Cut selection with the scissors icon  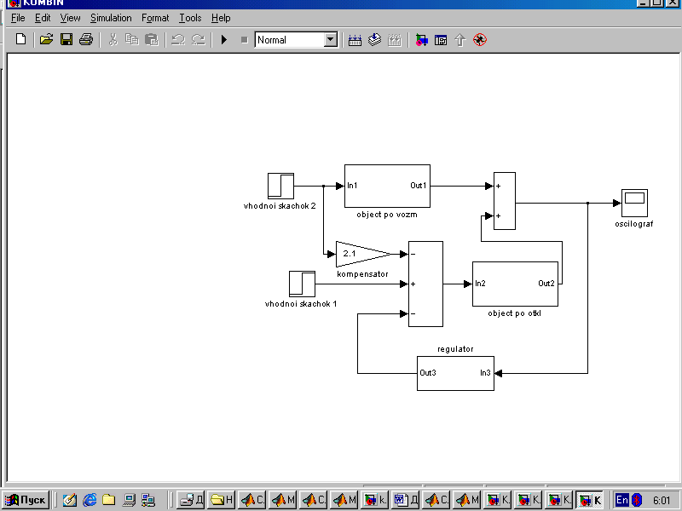[113, 39]
